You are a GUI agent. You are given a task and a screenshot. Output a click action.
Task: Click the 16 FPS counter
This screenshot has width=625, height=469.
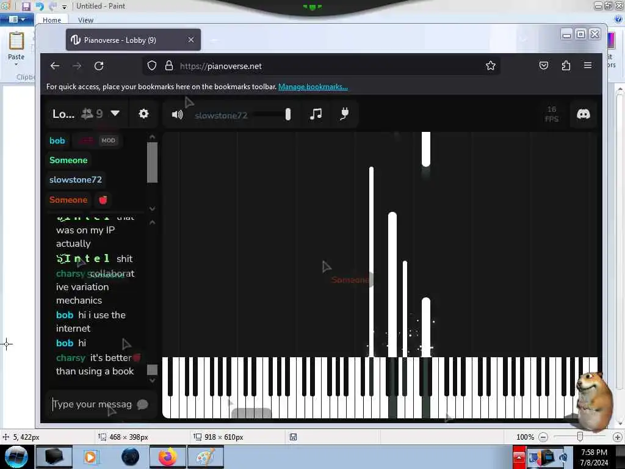coord(552,114)
